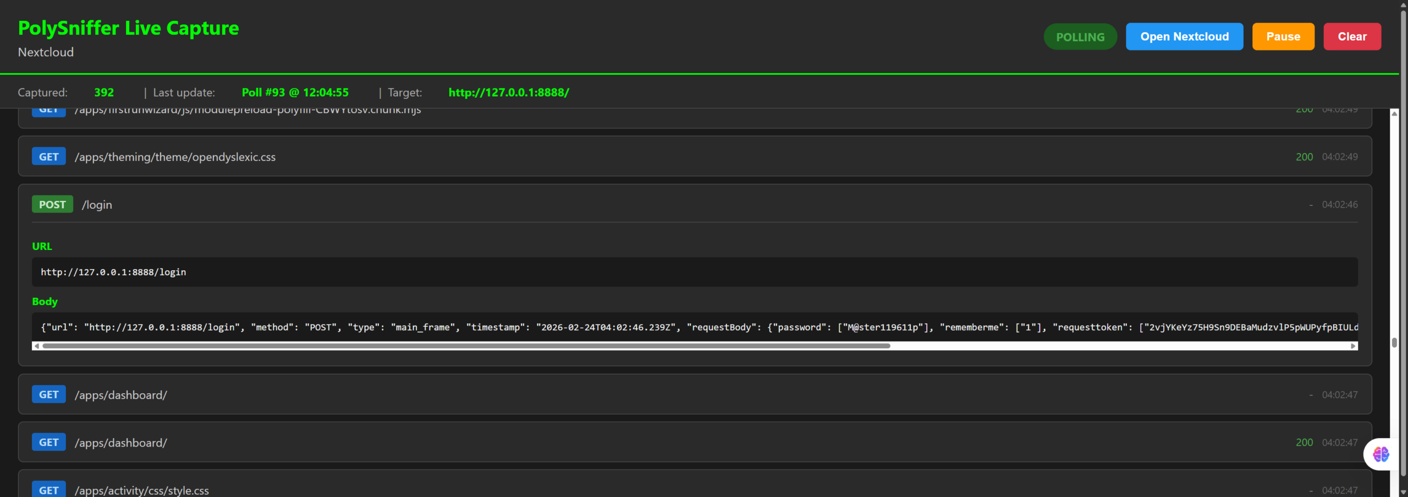This screenshot has width=1408, height=497.
Task: Select the POST badge on the /login request
Action: (52, 204)
